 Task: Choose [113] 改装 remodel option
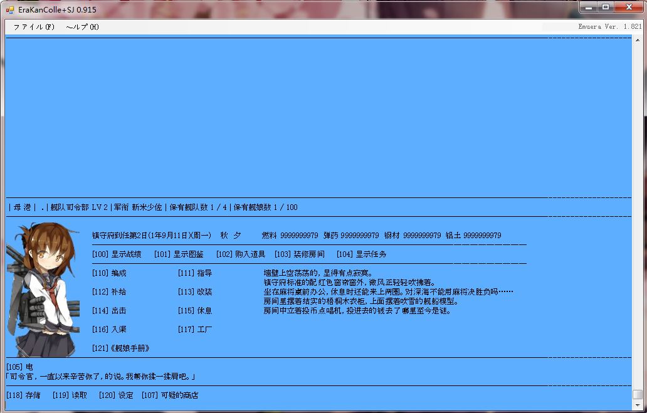coord(195,292)
